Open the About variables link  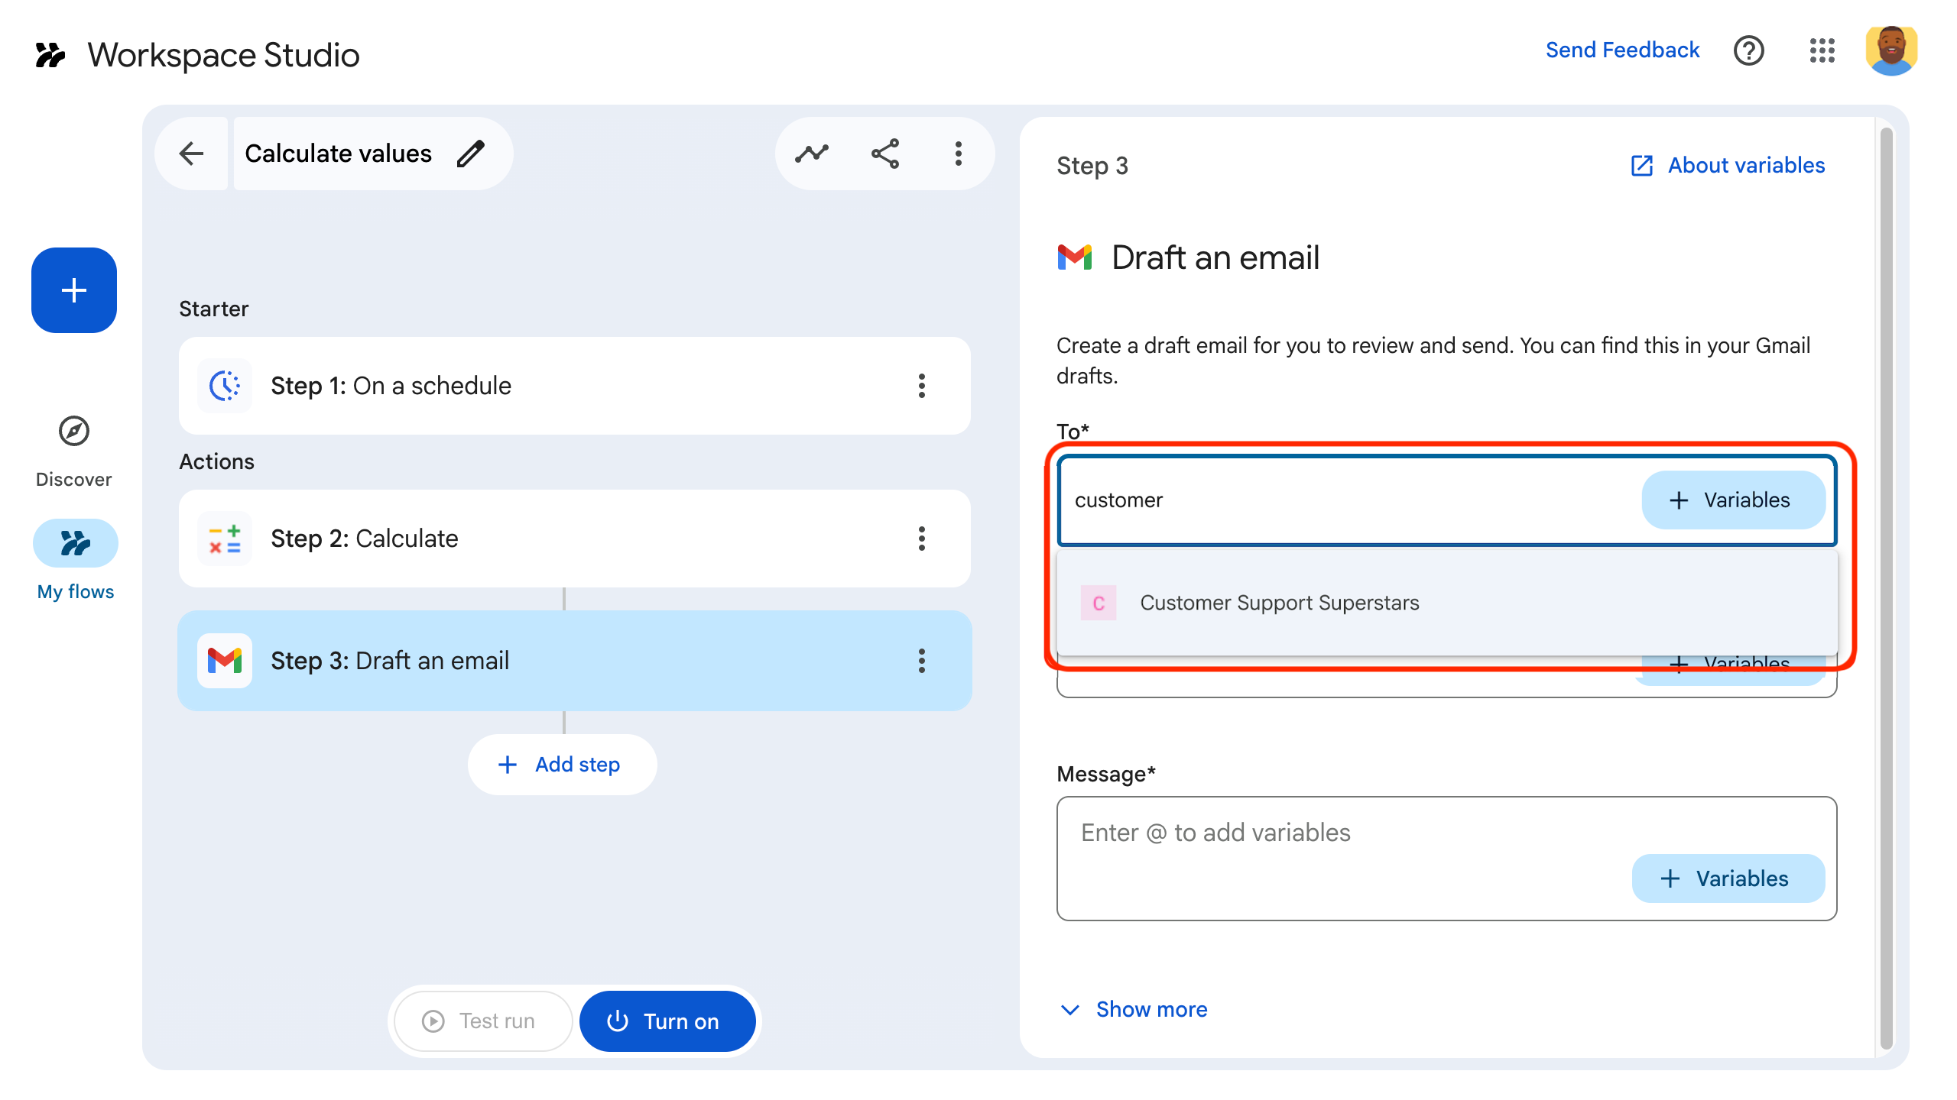[x=1745, y=165]
